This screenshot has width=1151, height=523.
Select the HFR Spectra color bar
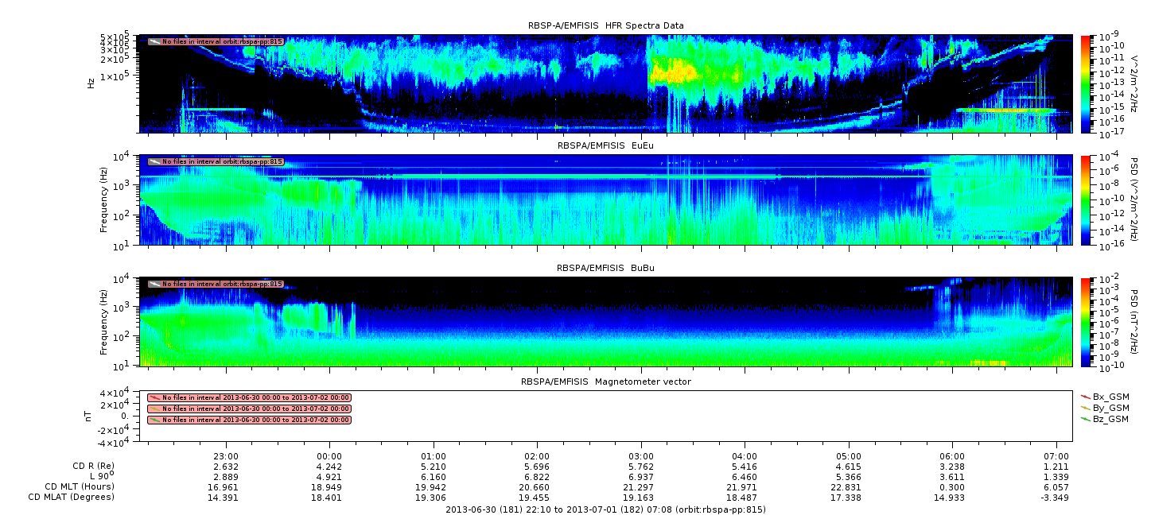click(1087, 83)
